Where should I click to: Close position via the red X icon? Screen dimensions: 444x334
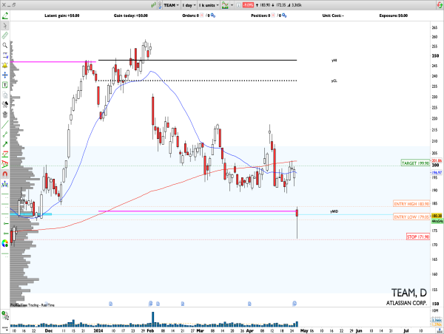coord(273,16)
